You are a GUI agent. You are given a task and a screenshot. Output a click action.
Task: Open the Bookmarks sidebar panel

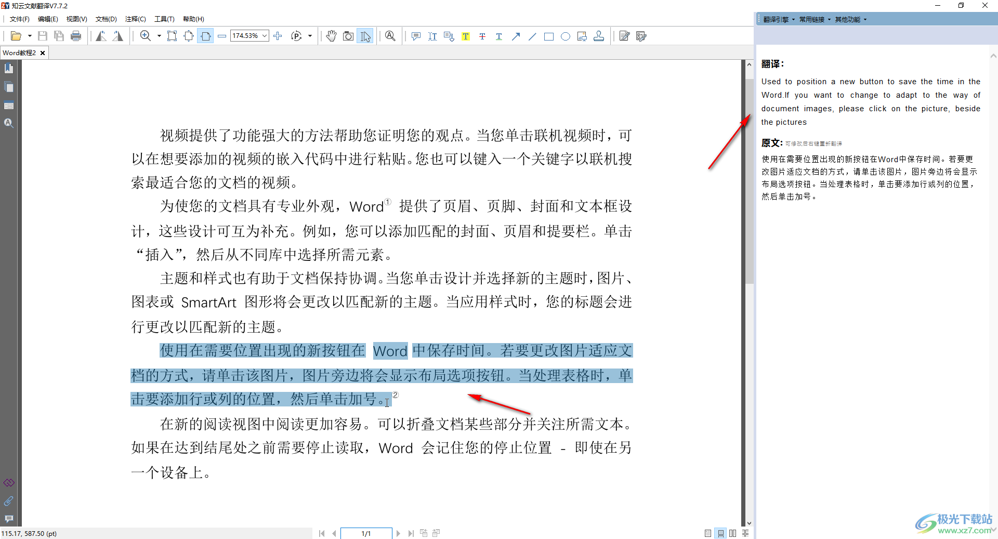tap(9, 69)
